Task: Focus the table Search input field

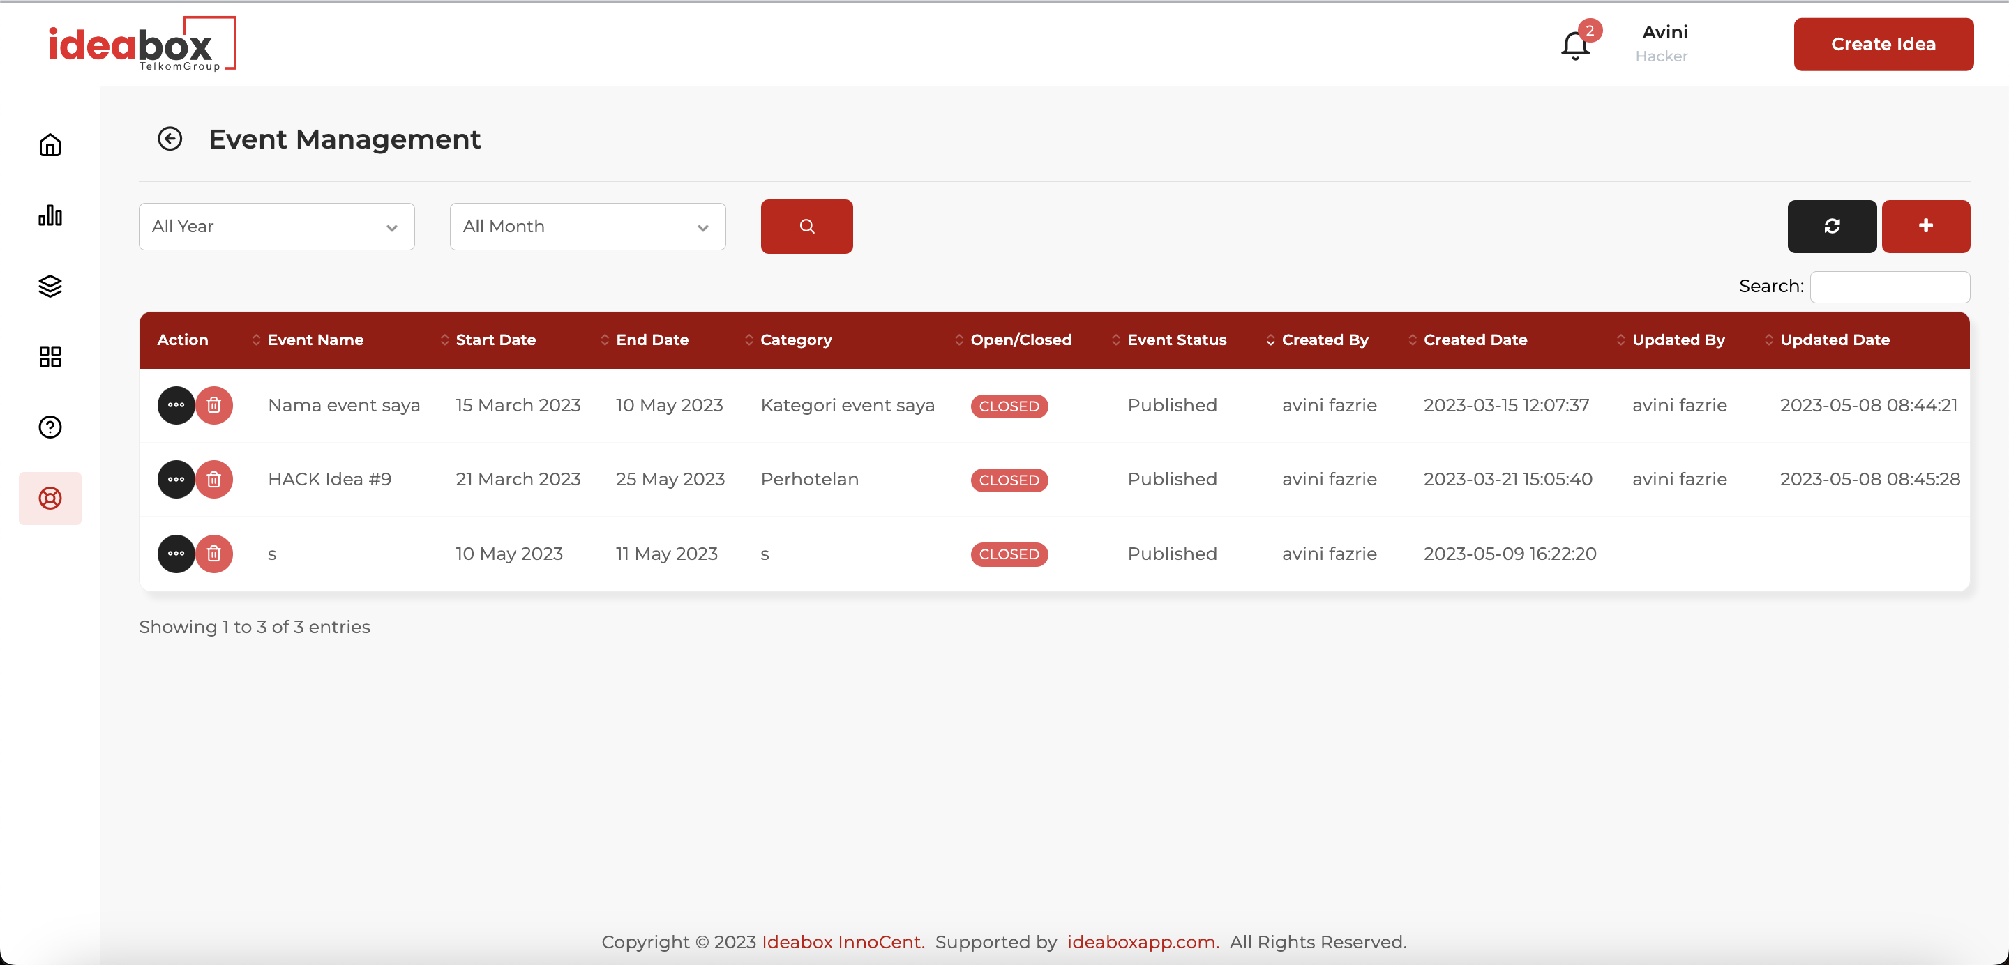Action: (1889, 287)
